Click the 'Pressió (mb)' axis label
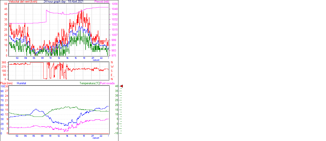The image size is (326, 141). pyautogui.click(x=102, y=2)
